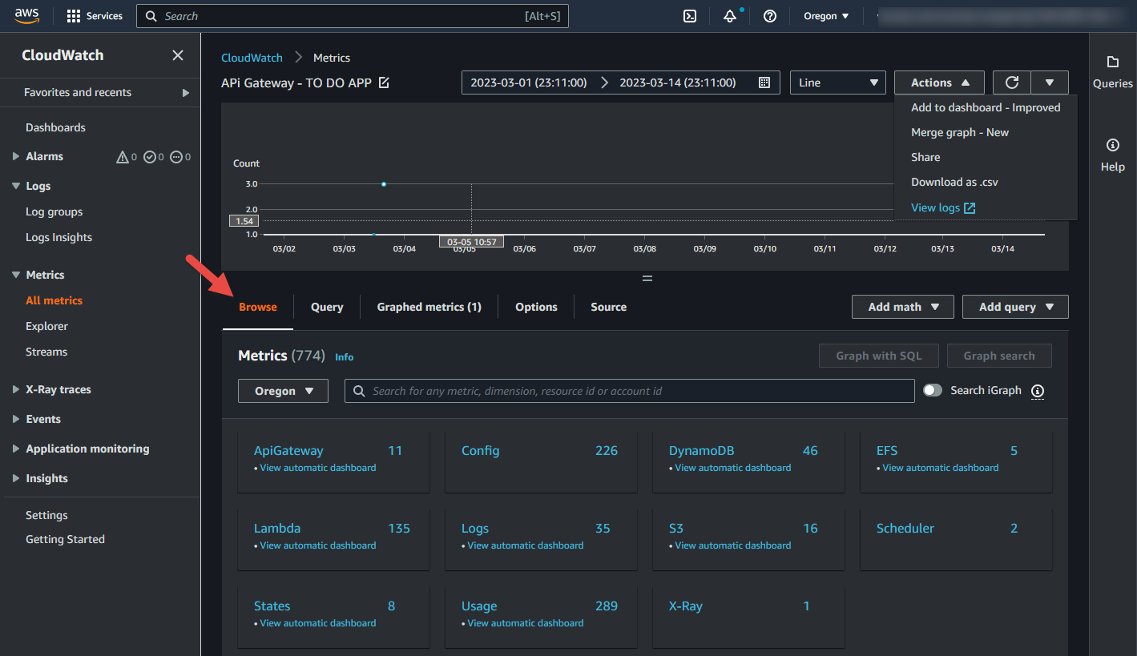Expand X-Ray traces section
1137x656 pixels.
click(16, 389)
